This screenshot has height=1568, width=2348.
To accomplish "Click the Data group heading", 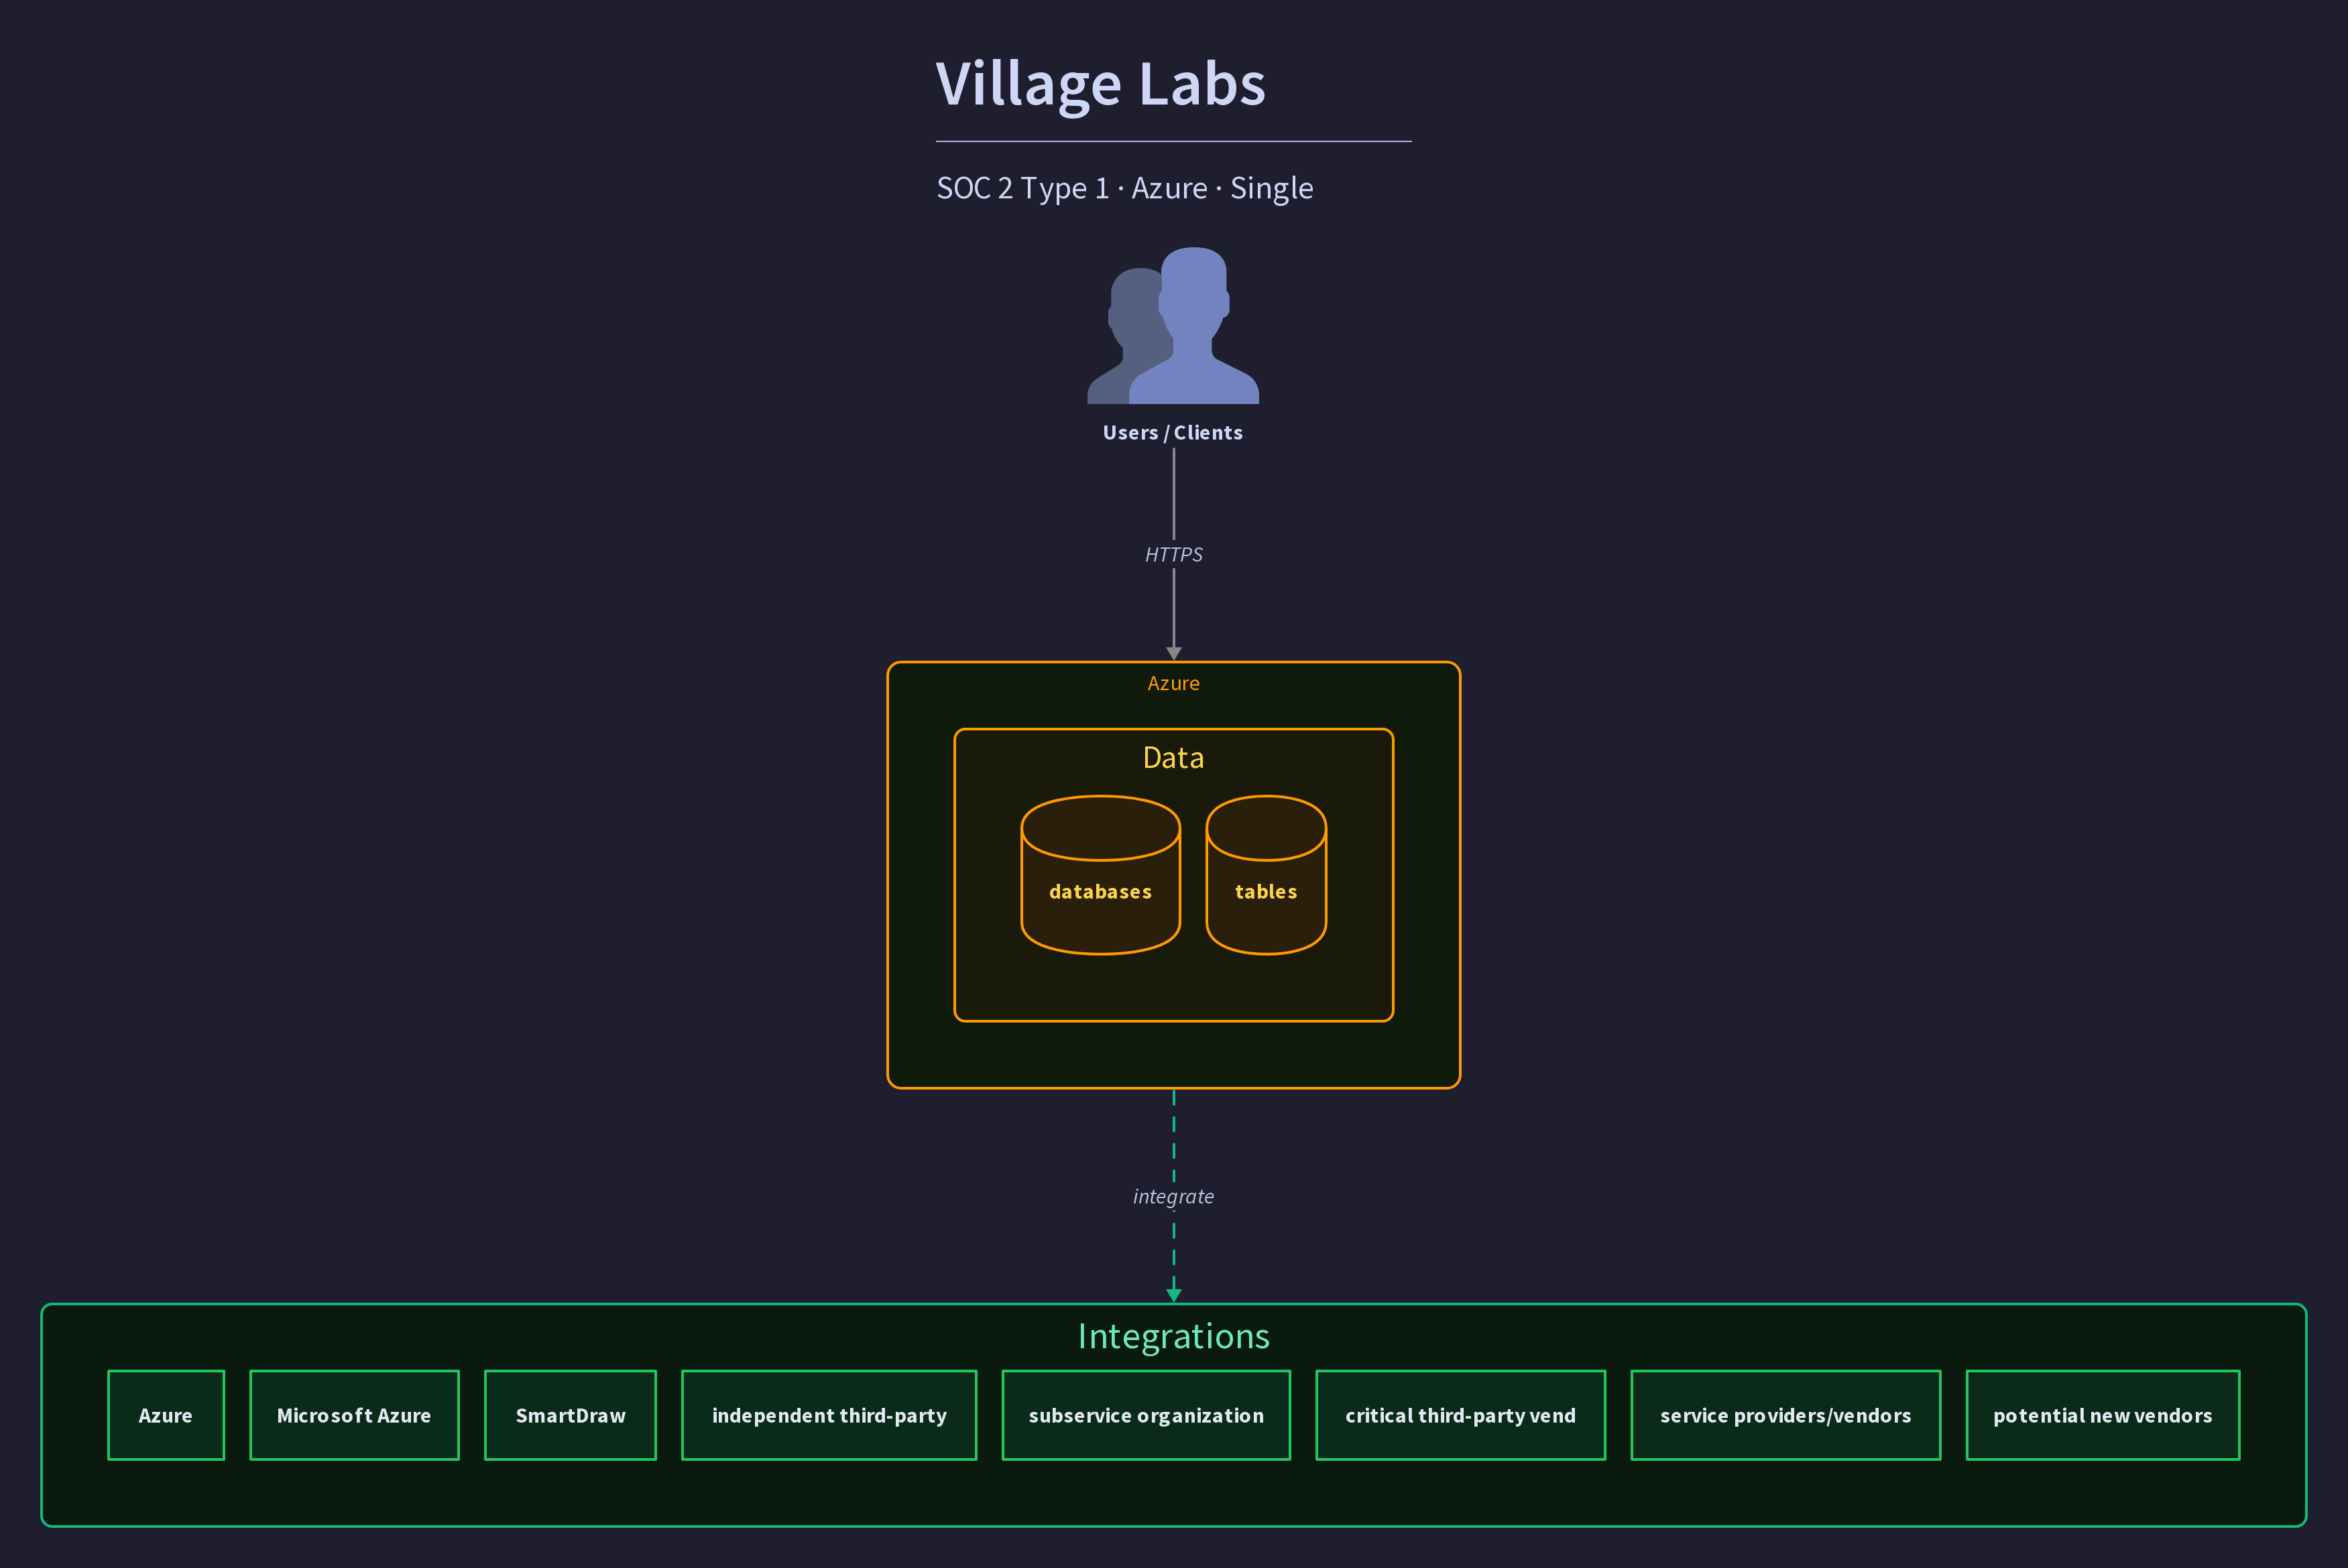I will [1173, 758].
